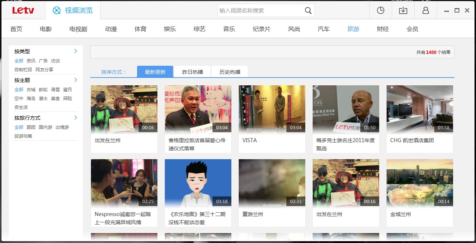
Task: Open viewing history with the clock icon
Action: [380, 10]
